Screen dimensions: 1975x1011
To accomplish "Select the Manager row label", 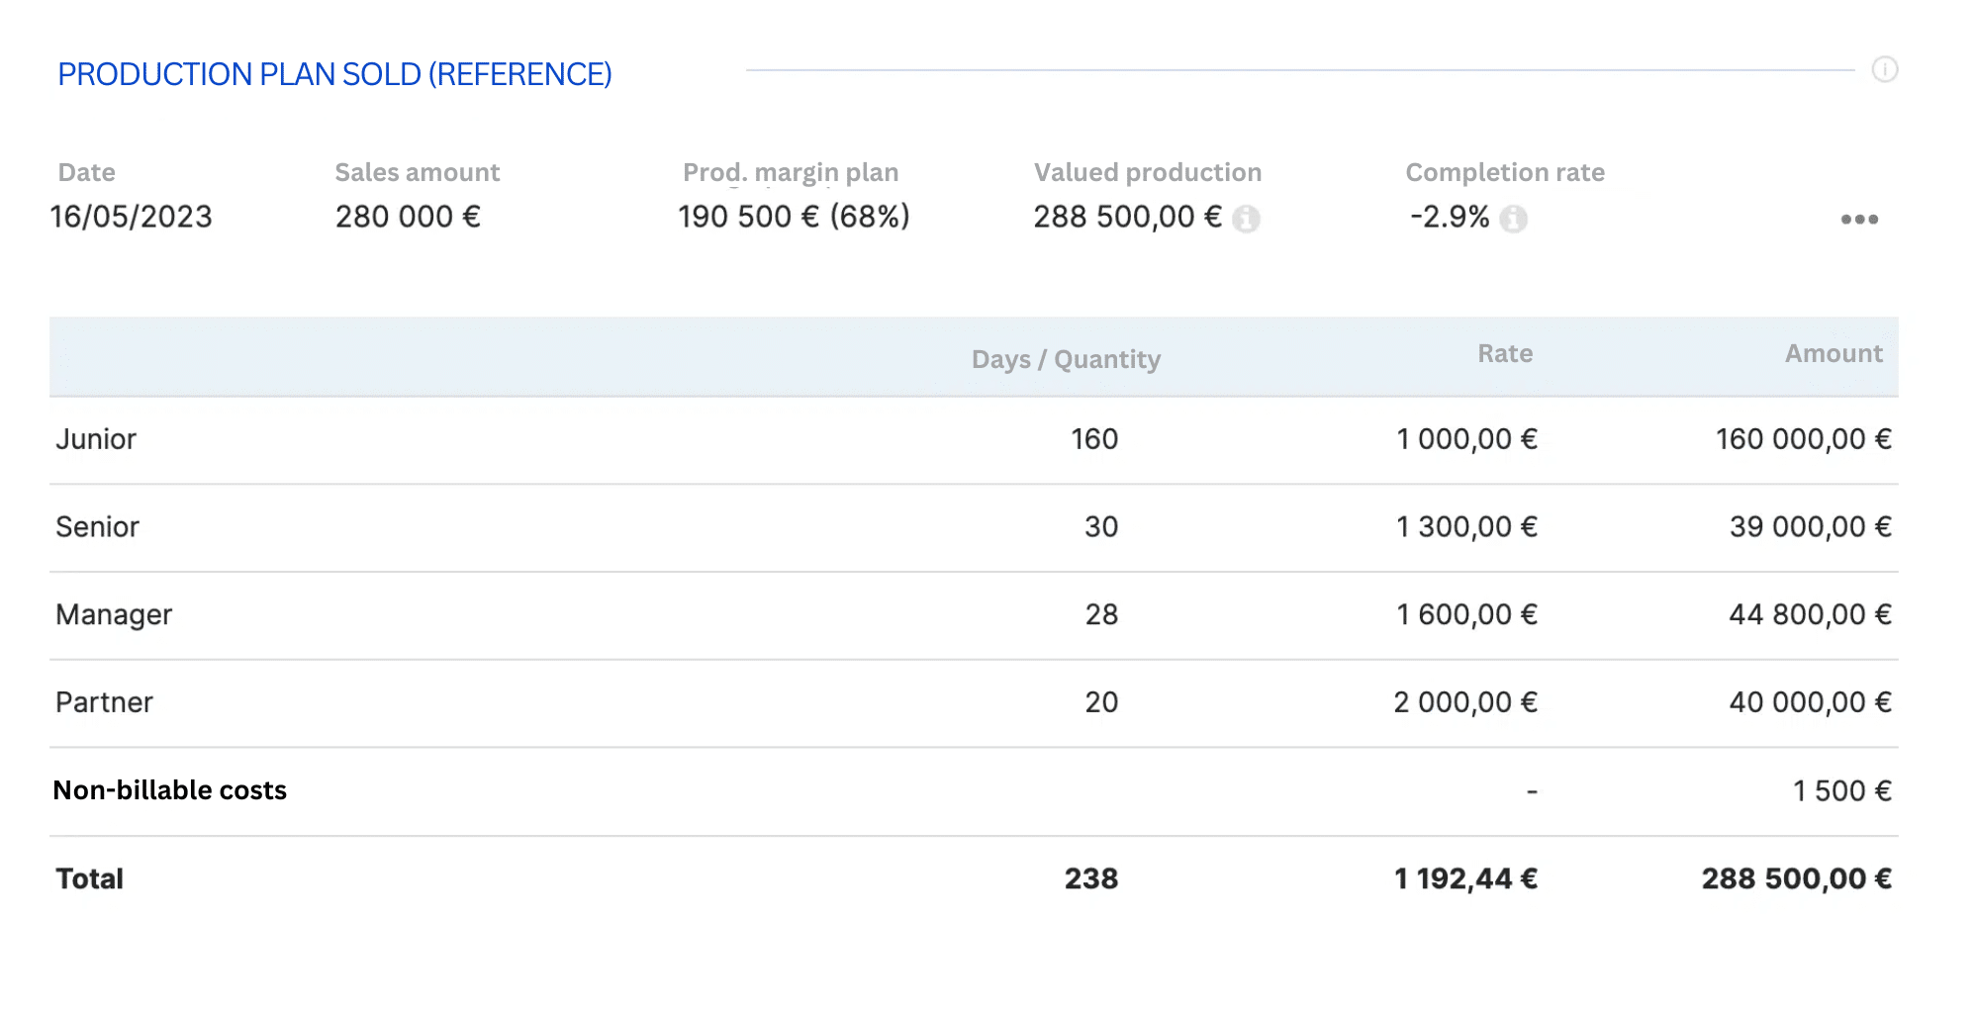I will [x=114, y=615].
